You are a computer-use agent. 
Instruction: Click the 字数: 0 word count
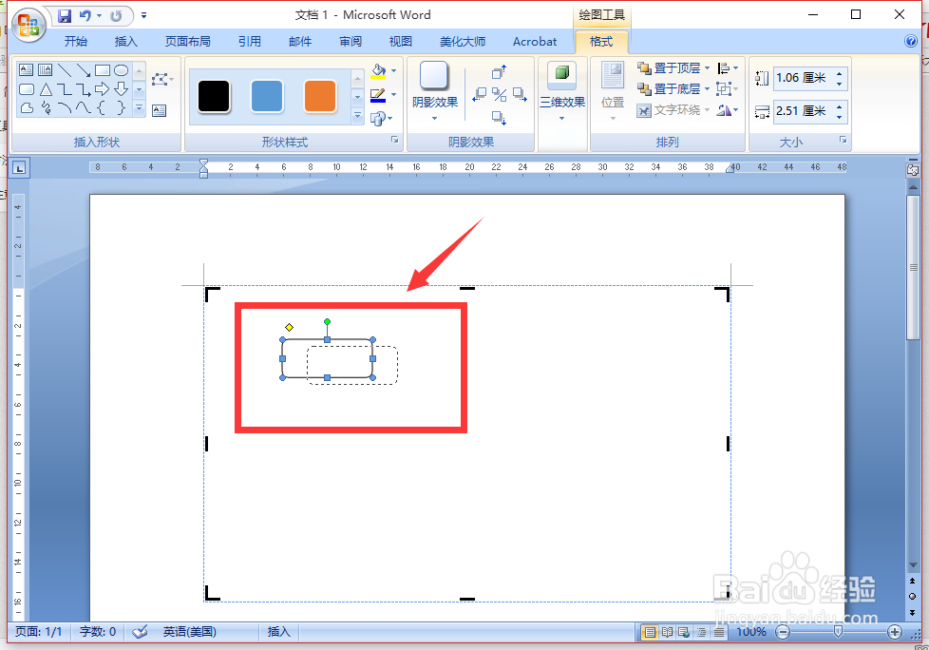[98, 632]
